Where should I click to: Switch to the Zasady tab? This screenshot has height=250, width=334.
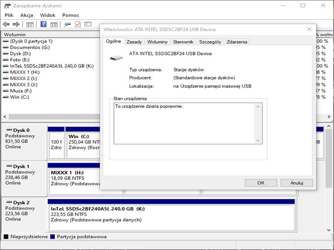[134, 42]
